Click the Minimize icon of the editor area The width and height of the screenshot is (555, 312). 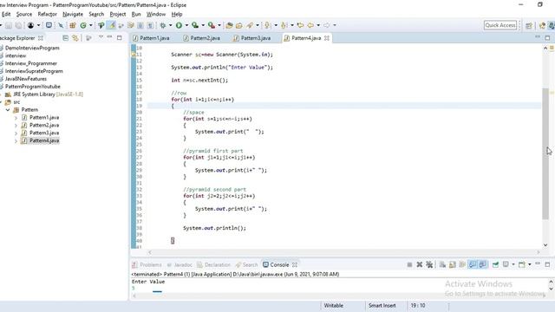tap(538, 37)
